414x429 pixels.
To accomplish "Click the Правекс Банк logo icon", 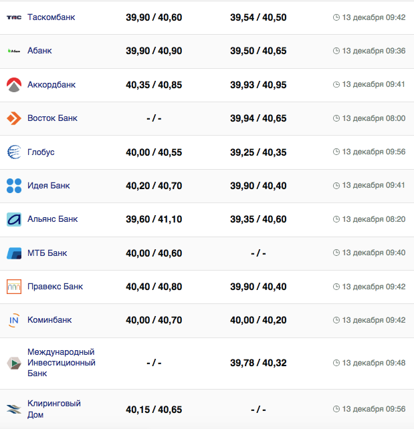I will pos(14,287).
